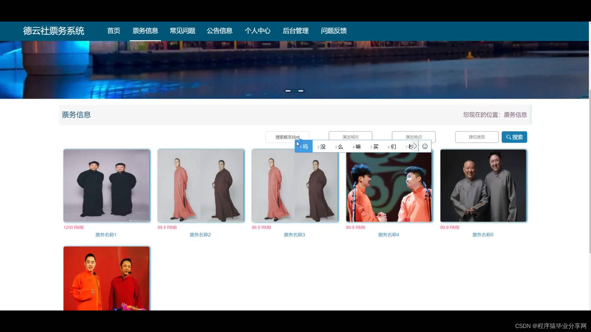591x332 pixels.
Task: Click the emoji smiley icon in IME bar
Action: click(x=425, y=146)
